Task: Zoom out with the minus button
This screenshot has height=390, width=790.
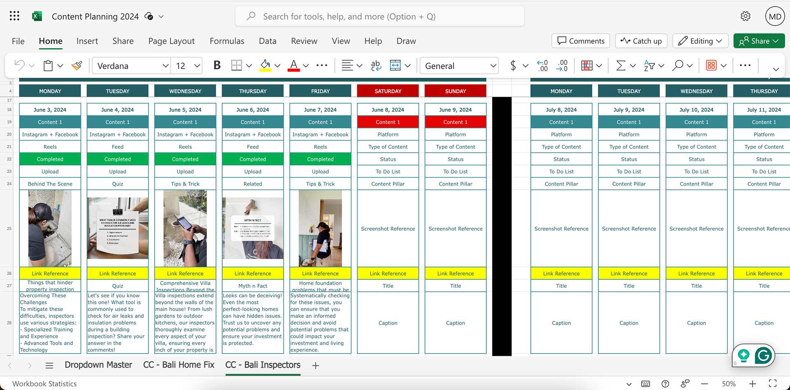Action: click(705, 383)
